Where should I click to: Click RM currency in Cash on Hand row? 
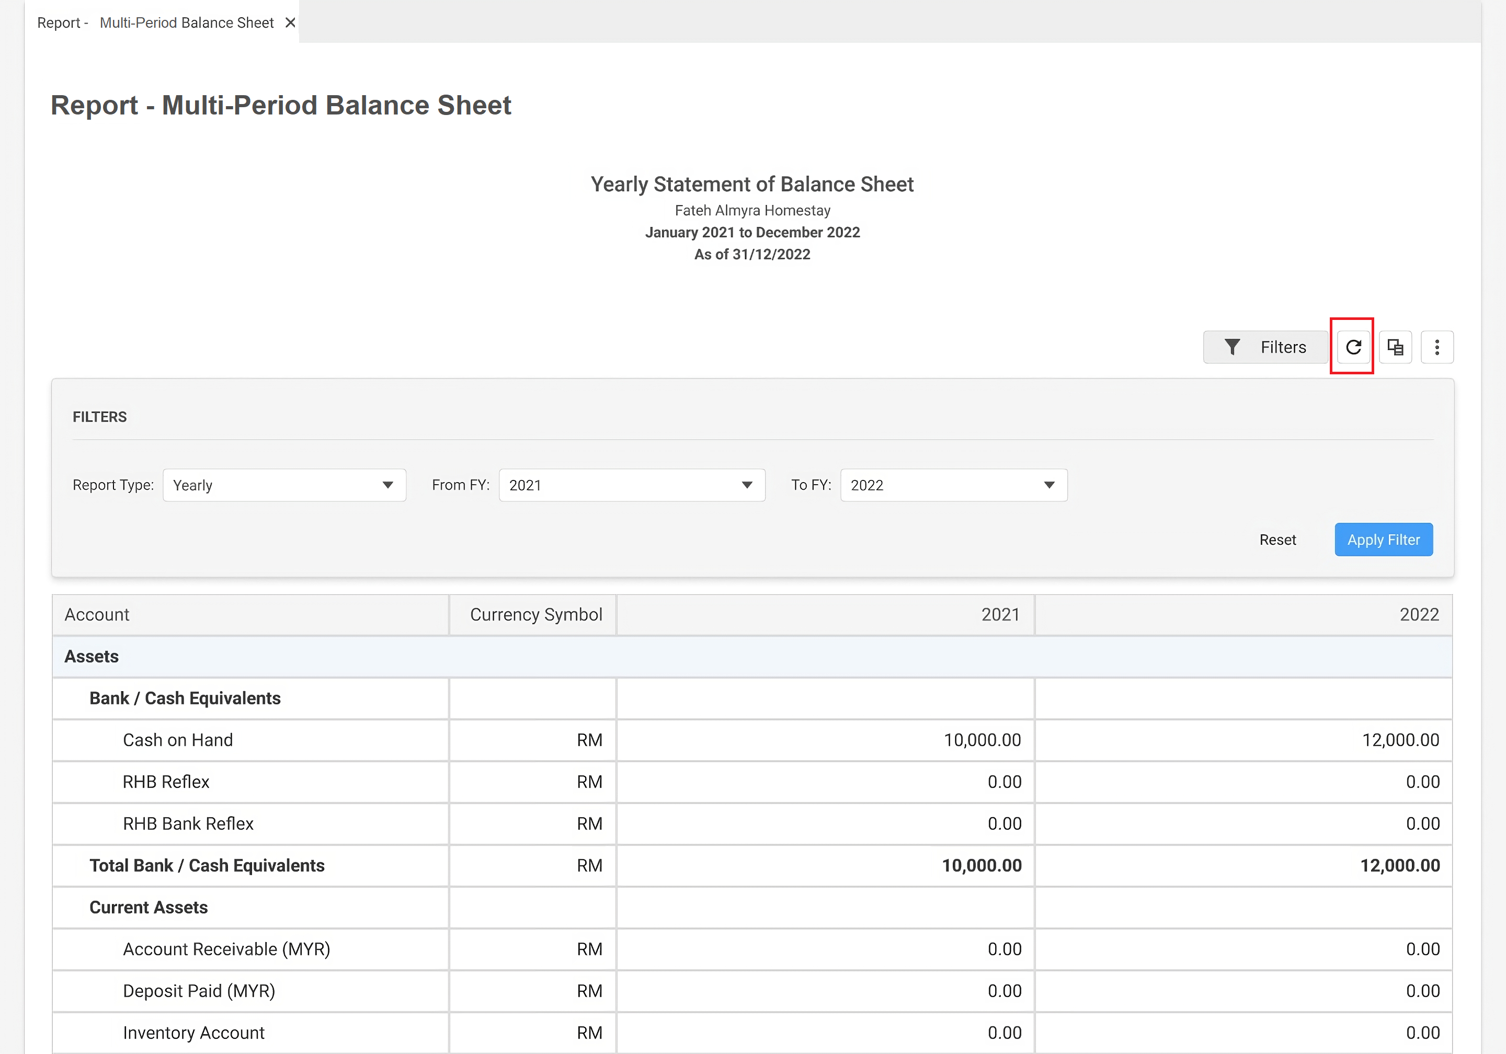pyautogui.click(x=589, y=740)
